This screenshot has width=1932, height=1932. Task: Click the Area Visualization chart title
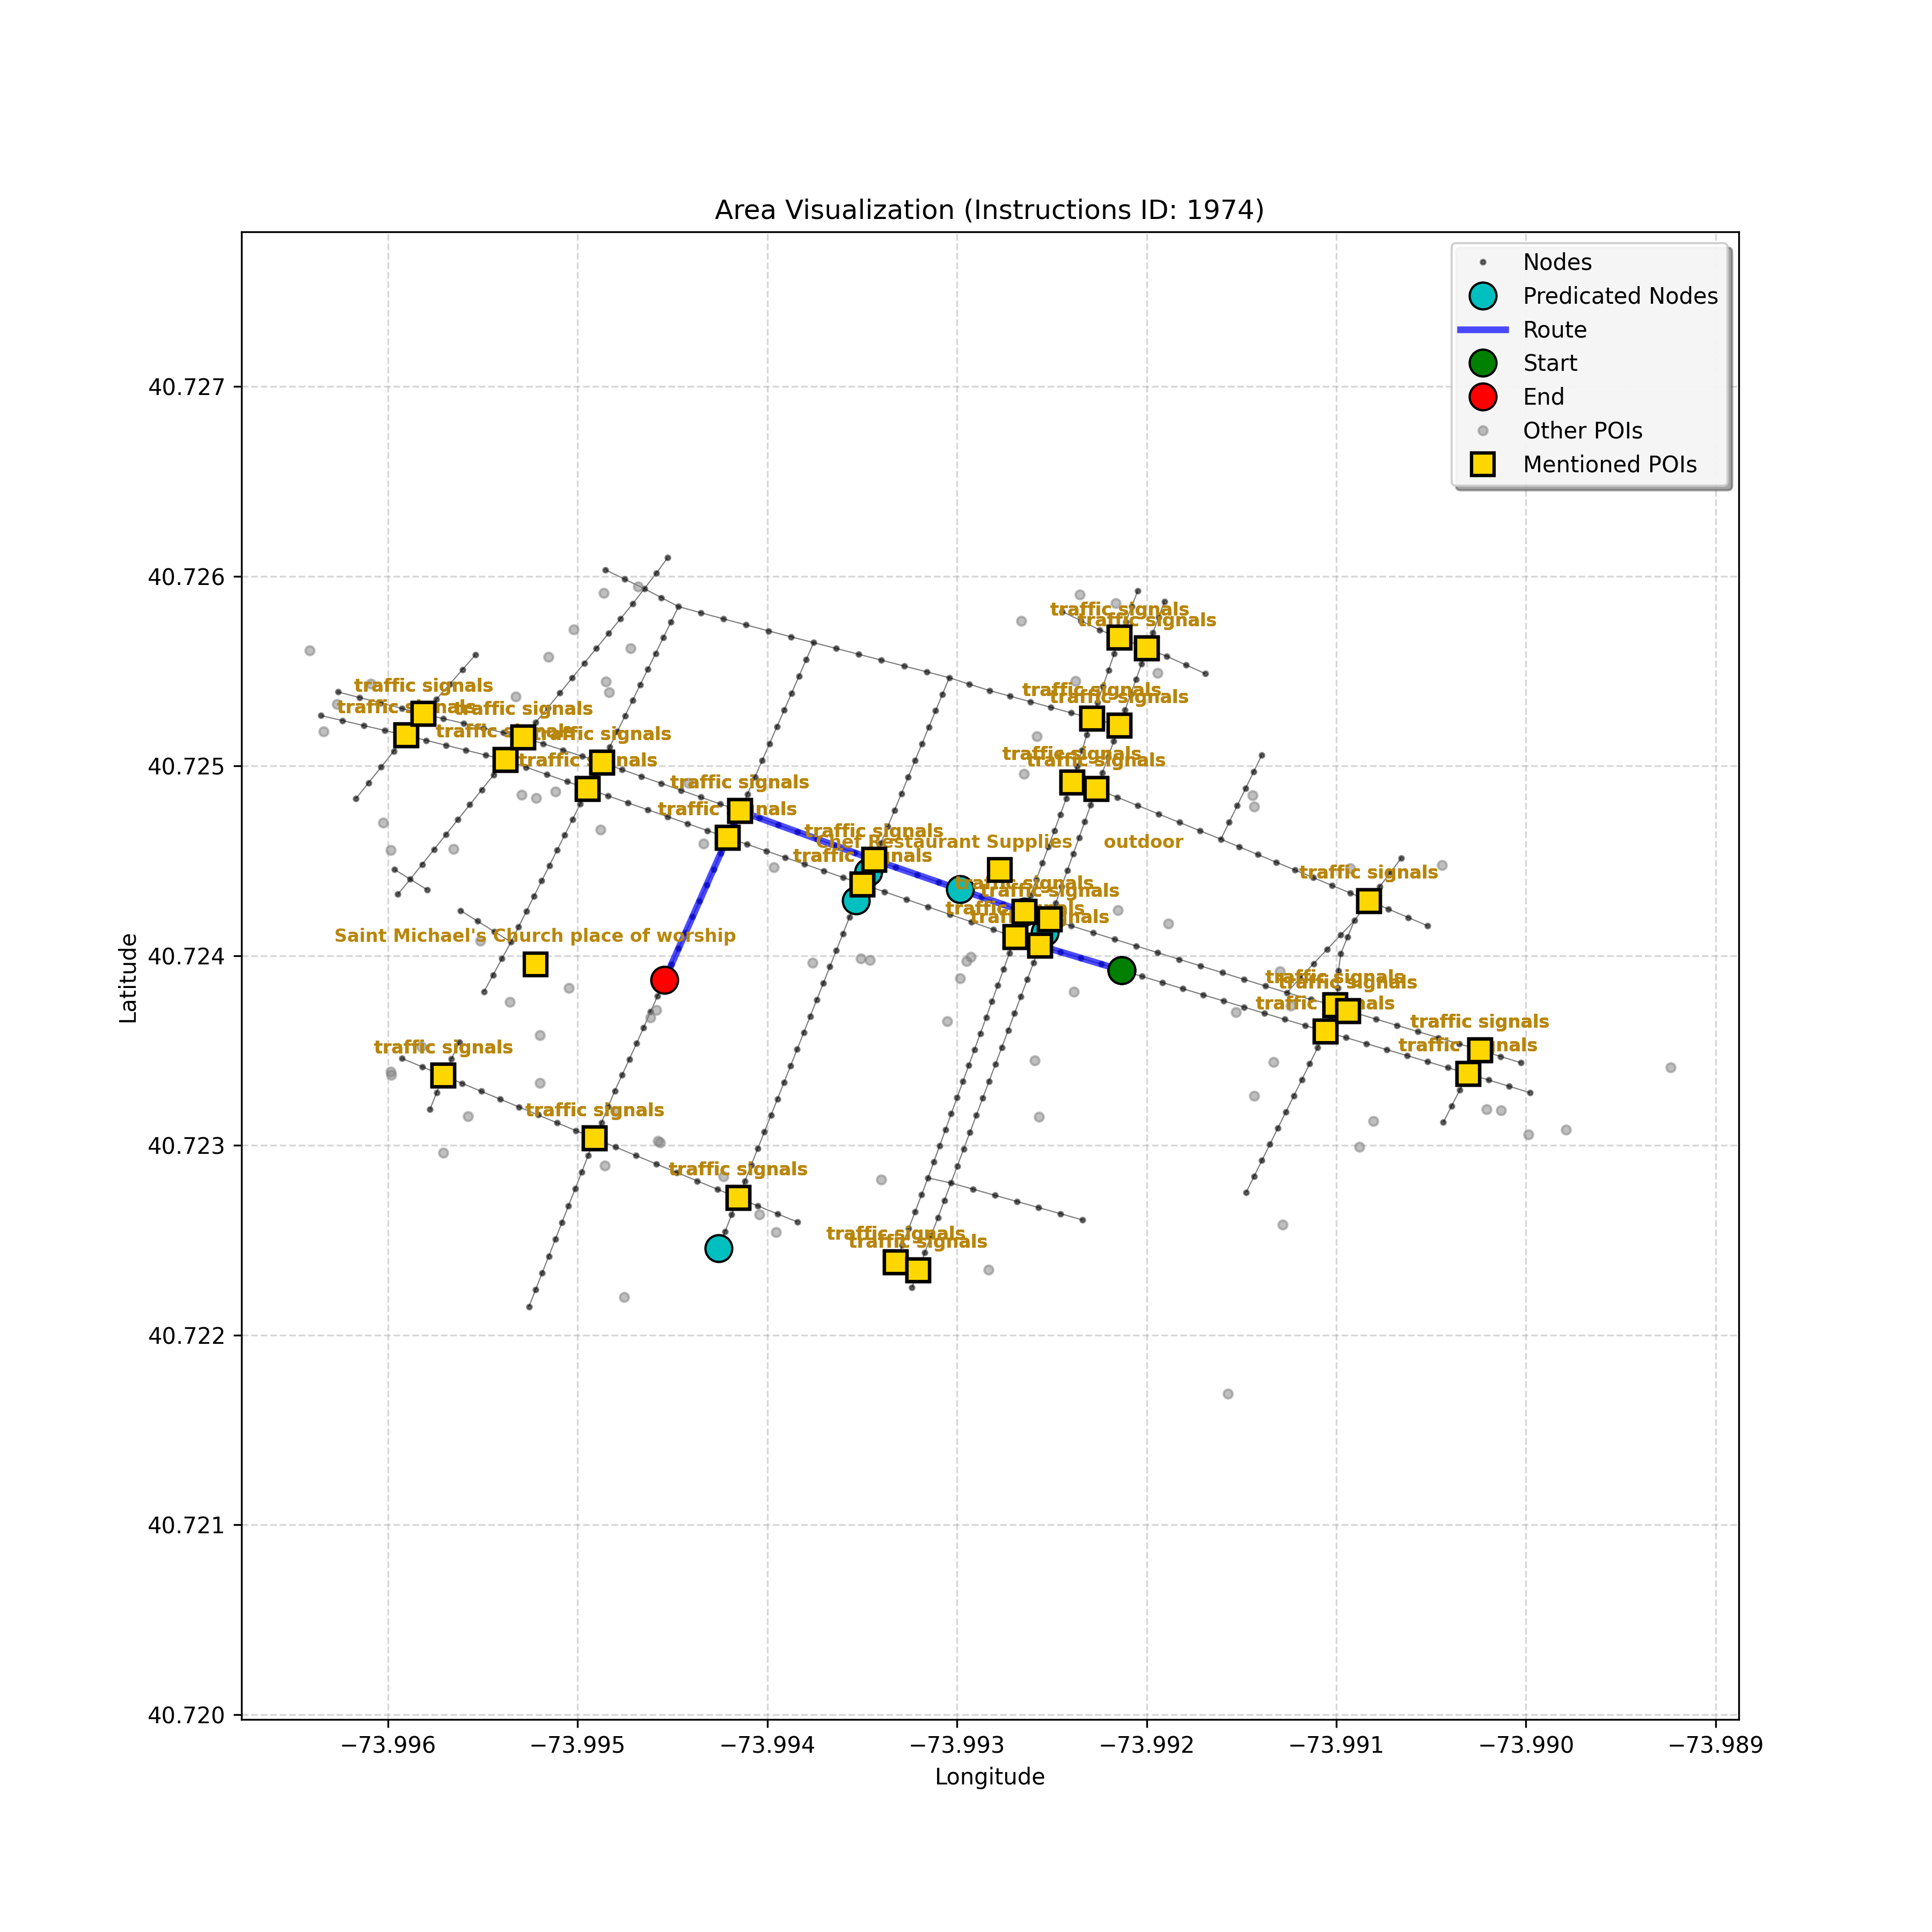989,210
